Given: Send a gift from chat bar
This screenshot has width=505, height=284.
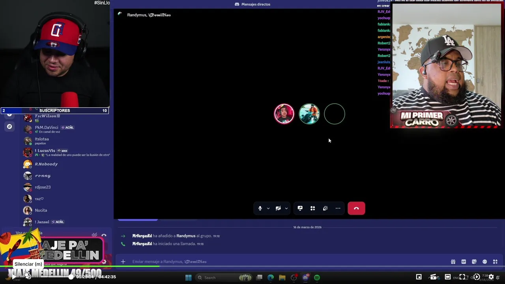Looking at the screenshot, I should coord(453,262).
